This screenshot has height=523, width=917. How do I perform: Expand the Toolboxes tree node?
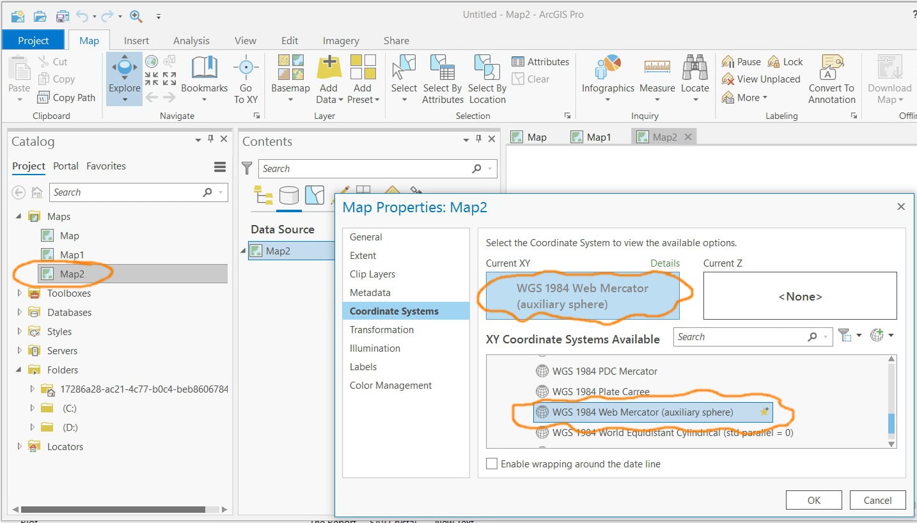click(20, 293)
